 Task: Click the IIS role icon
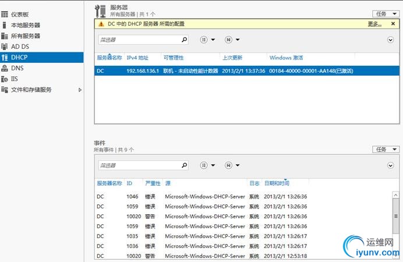click(5, 79)
